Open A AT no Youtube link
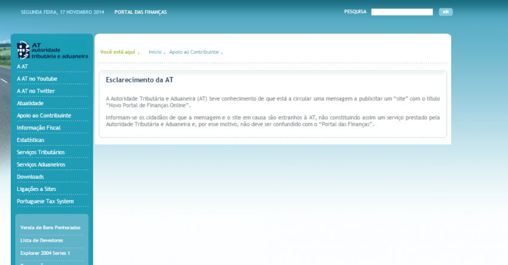 tap(37, 79)
